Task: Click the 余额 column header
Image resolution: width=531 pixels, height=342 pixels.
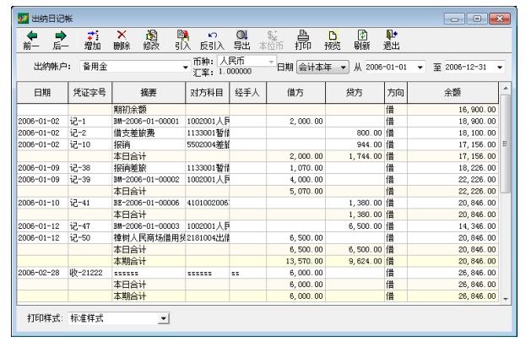Action: (452, 92)
